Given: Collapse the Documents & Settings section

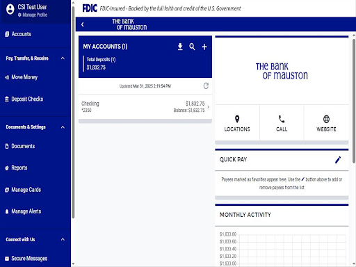Looking at the screenshot, I should [x=63, y=127].
